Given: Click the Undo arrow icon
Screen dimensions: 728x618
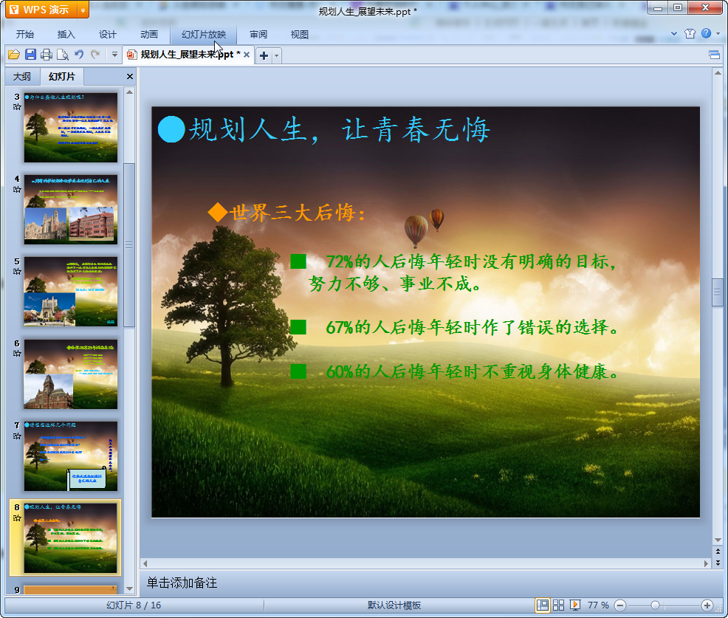Looking at the screenshot, I should pyautogui.click(x=79, y=55).
